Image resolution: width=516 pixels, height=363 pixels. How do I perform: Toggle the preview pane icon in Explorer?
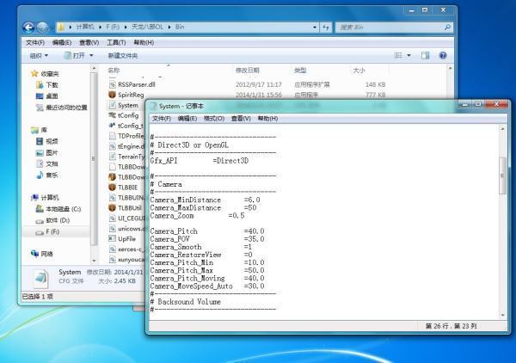pos(425,55)
